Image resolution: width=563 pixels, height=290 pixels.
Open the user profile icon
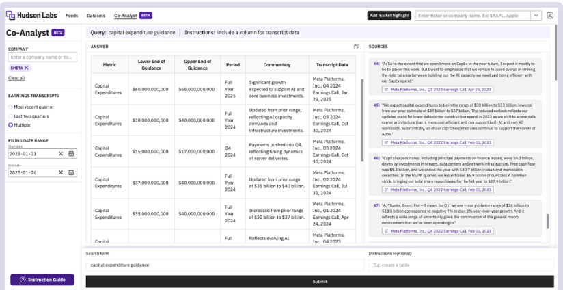[x=550, y=15]
